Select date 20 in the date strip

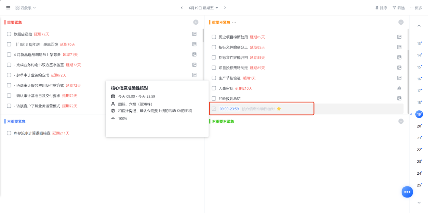[419, 126]
